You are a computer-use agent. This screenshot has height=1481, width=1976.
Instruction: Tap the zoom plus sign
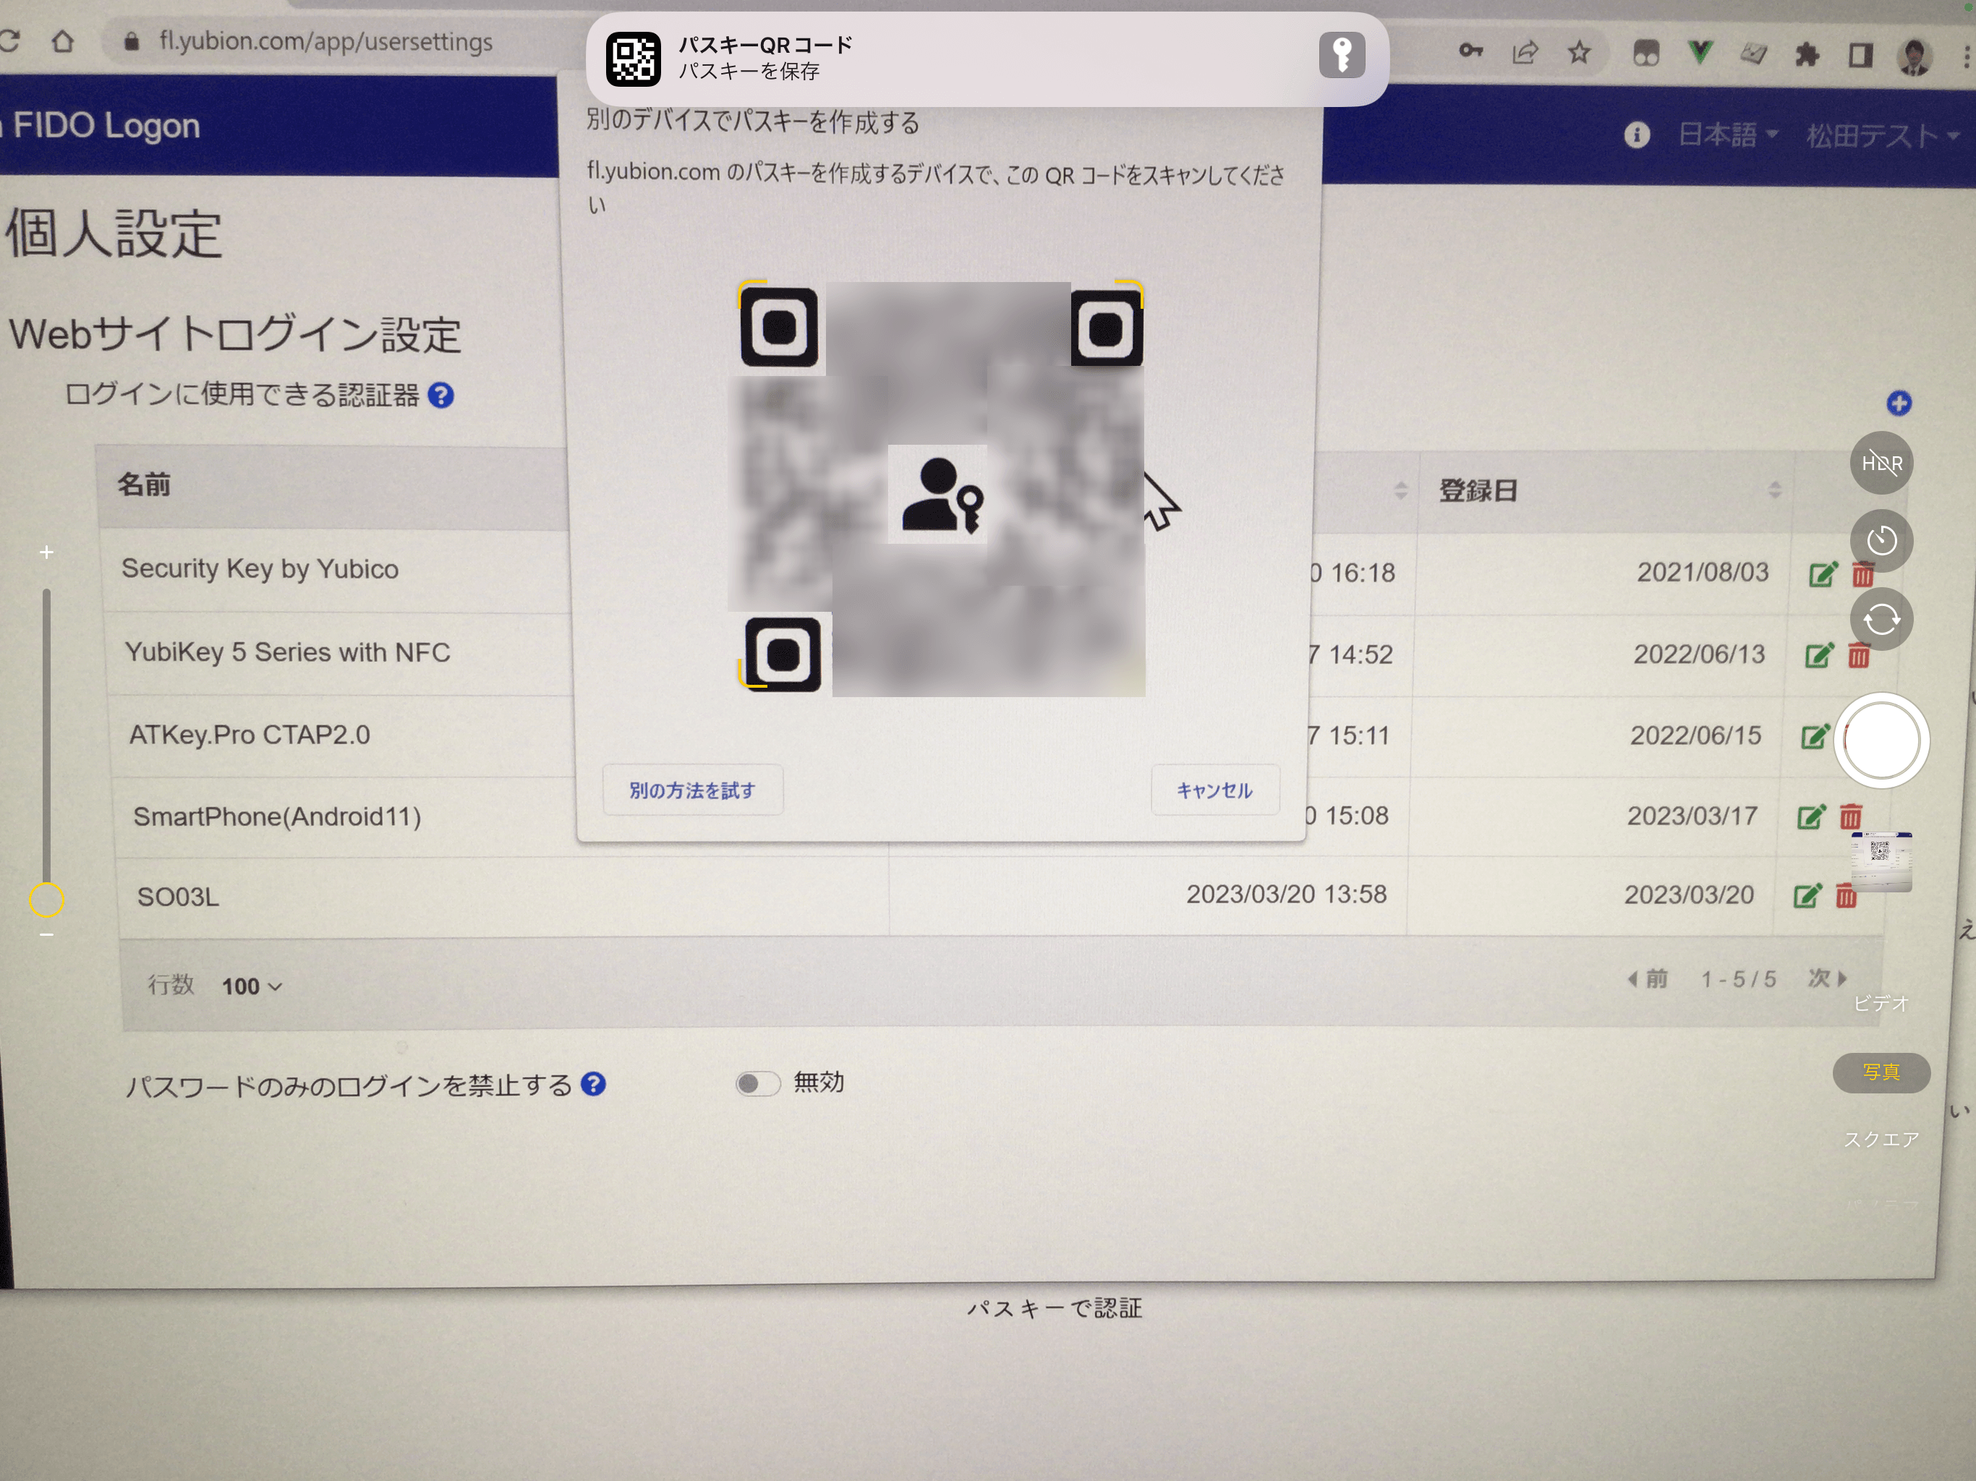click(x=46, y=553)
